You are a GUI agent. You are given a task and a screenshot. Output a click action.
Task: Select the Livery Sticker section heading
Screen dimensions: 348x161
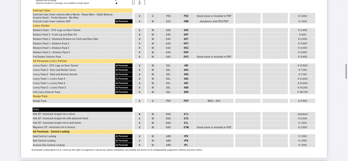(82, 26)
